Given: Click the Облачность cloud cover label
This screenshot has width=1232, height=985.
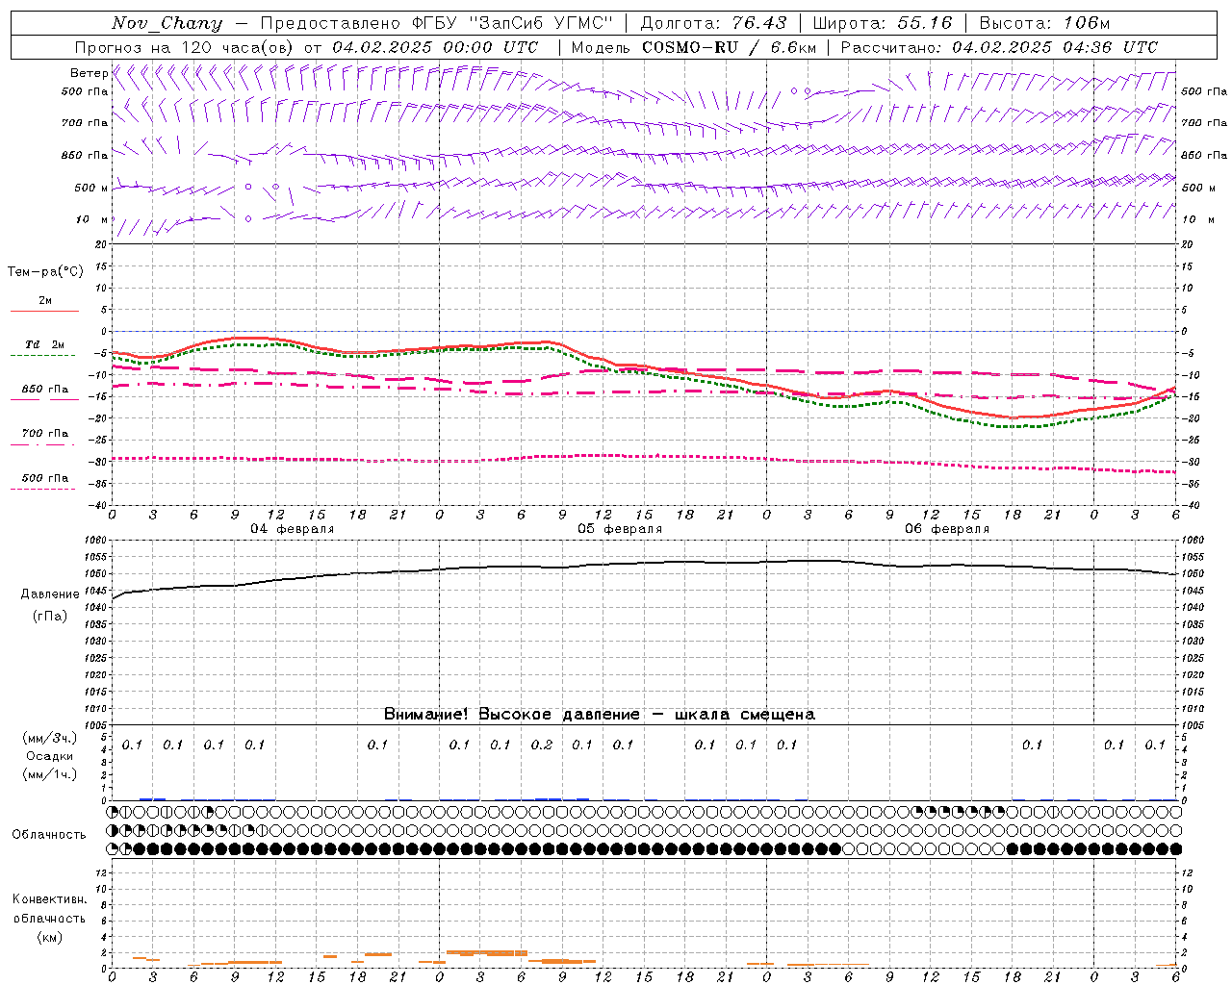Looking at the screenshot, I should coord(49,835).
